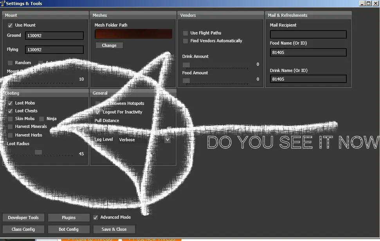Screen dimensions: 380x241
Task: Enable Find Vendors Automatically
Action: pos(185,41)
